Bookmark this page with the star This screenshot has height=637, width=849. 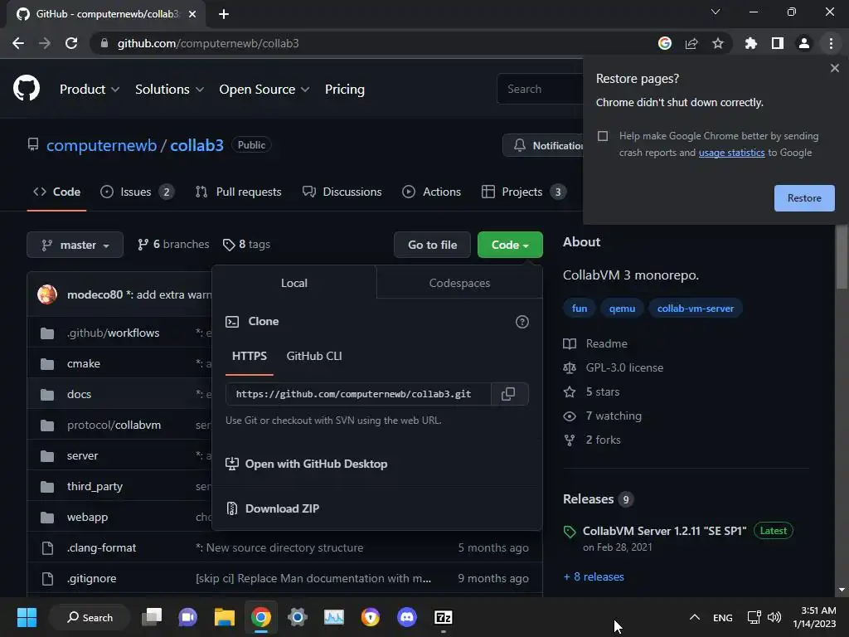(x=718, y=43)
